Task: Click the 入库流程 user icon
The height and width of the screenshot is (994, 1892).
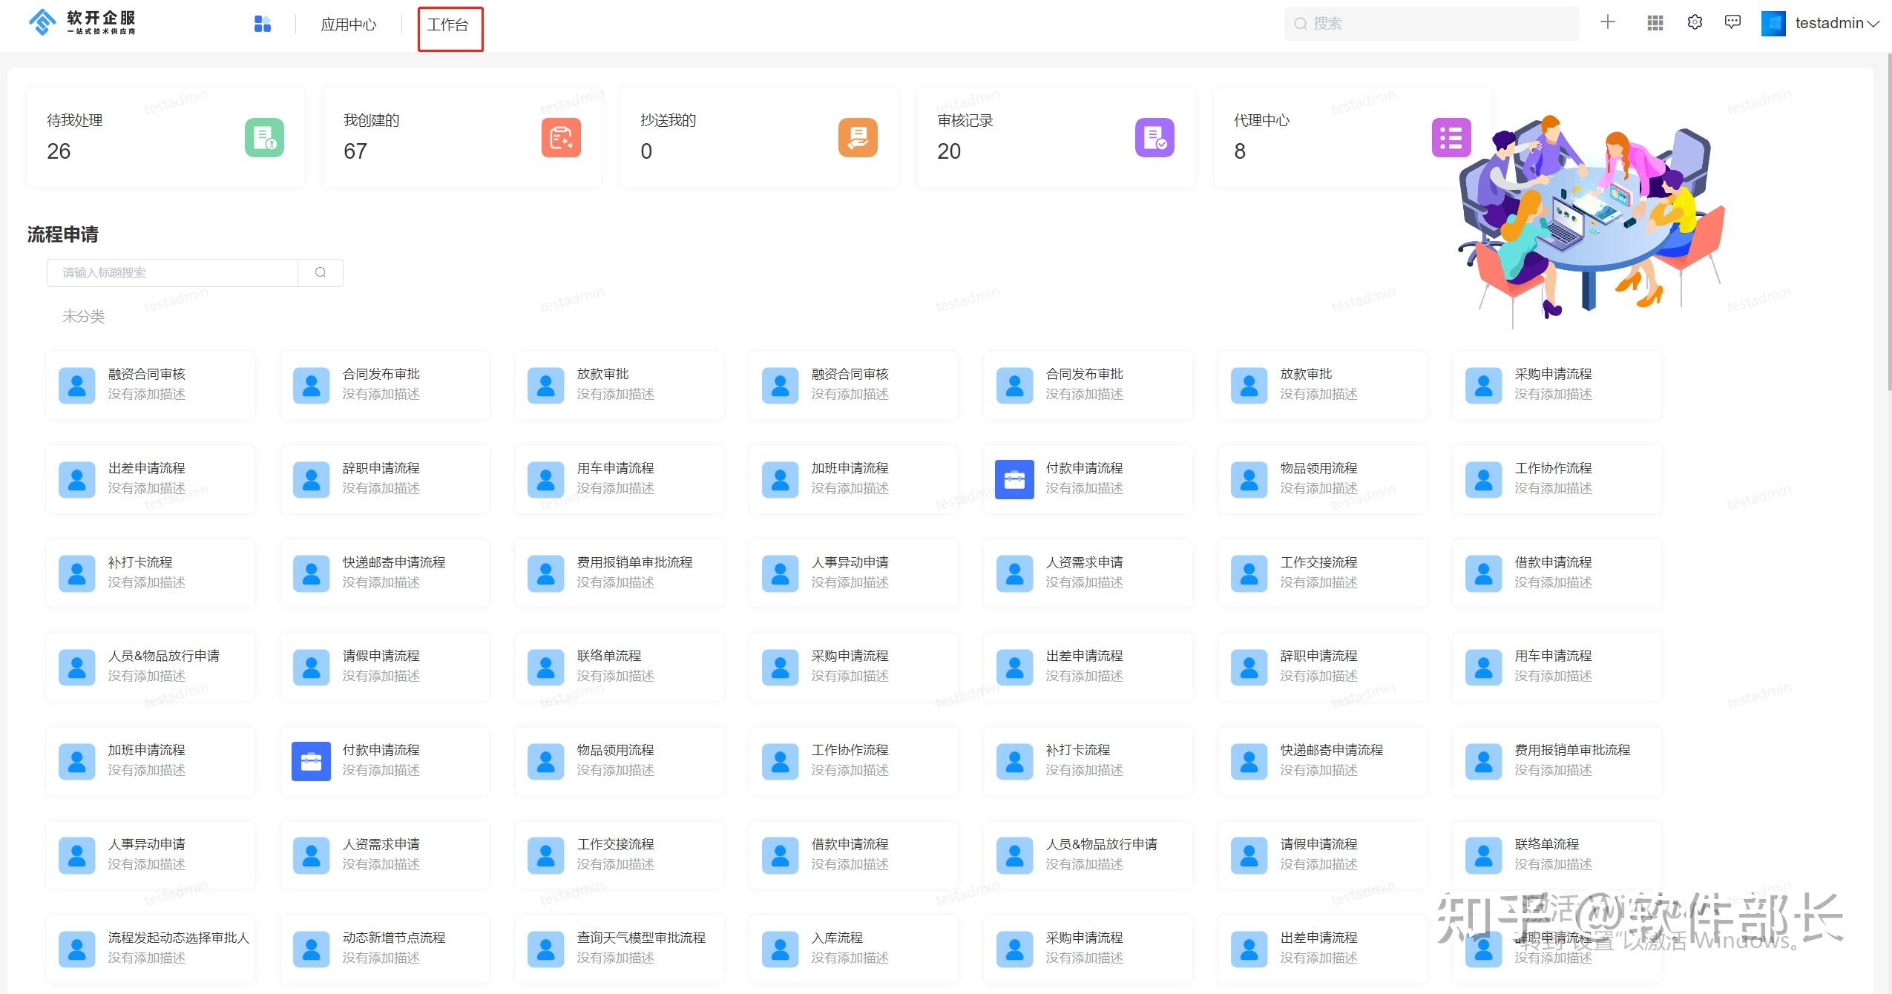Action: click(781, 949)
